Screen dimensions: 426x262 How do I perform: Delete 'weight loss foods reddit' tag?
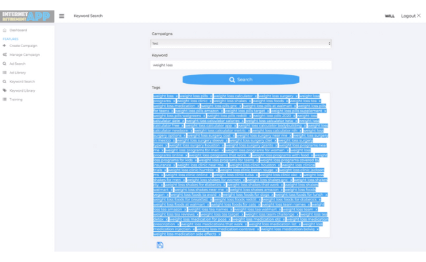point(260,200)
